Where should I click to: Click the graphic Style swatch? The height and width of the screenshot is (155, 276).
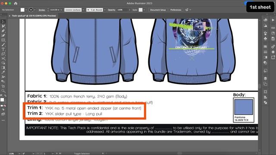(141, 10)
